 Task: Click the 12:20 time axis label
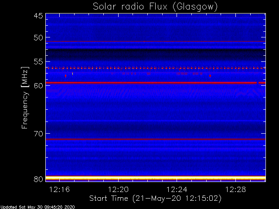point(118,190)
